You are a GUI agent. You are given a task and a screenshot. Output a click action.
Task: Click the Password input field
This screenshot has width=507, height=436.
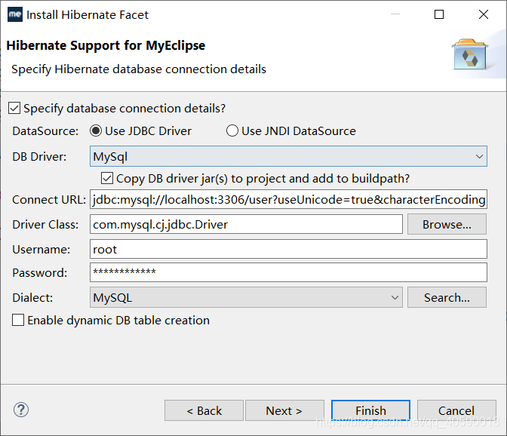(x=288, y=272)
